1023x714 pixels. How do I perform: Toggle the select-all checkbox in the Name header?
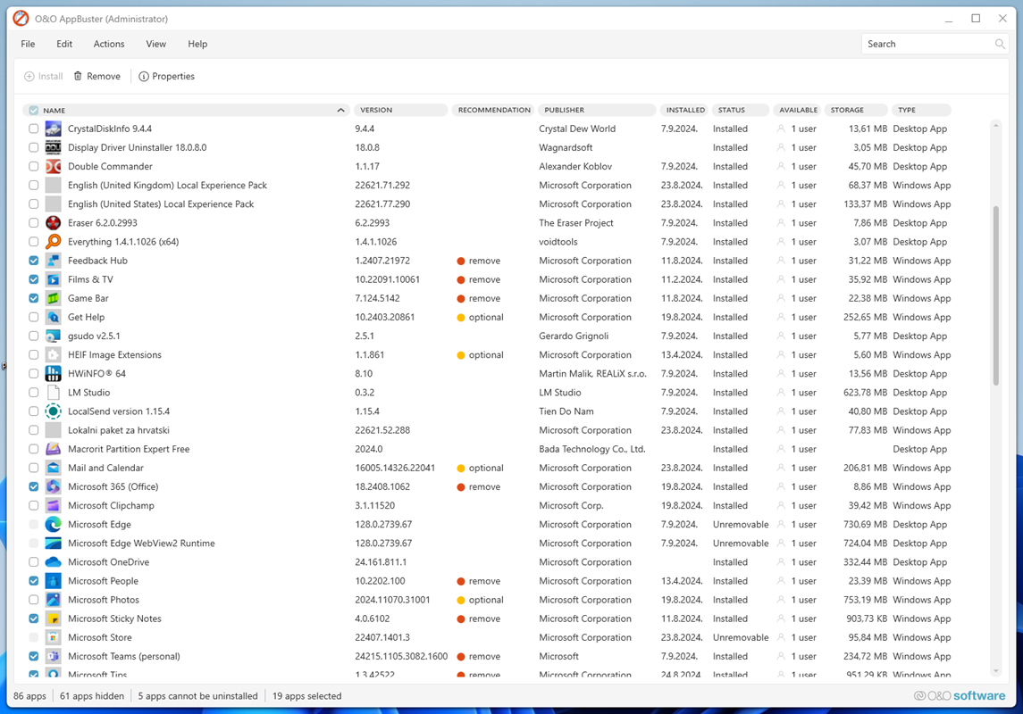click(34, 111)
